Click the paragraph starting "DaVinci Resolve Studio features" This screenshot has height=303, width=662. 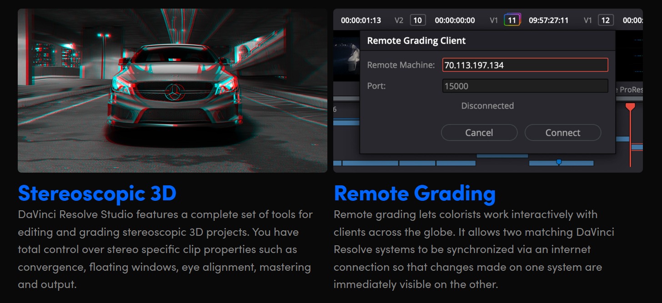165,249
